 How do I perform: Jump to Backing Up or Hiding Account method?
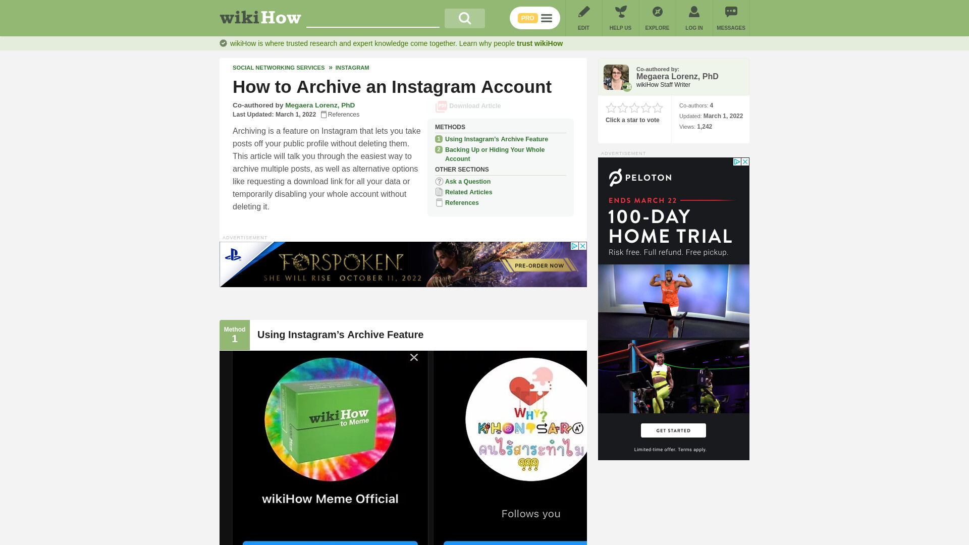coord(495,154)
